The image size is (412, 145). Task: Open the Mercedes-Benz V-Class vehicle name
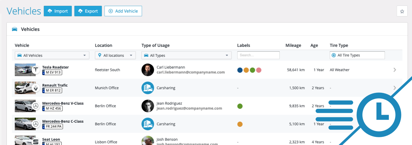pyautogui.click(x=63, y=103)
